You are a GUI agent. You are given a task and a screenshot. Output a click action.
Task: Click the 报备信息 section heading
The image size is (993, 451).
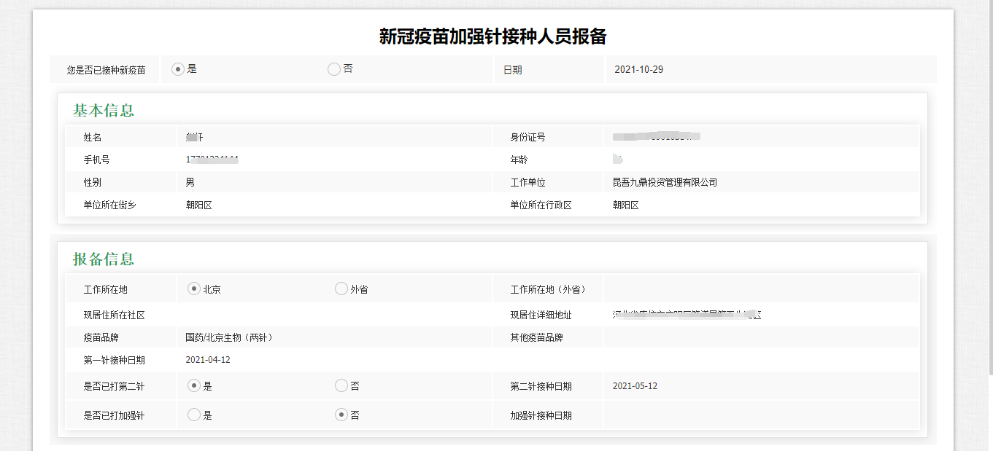pos(104,259)
